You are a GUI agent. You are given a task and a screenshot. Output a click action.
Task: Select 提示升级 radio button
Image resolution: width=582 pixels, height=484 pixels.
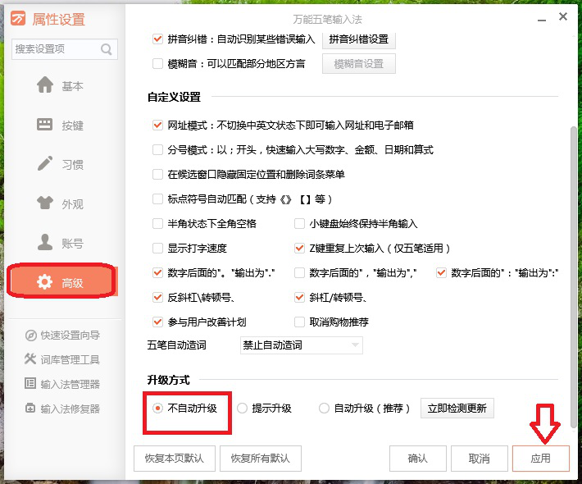pyautogui.click(x=243, y=409)
